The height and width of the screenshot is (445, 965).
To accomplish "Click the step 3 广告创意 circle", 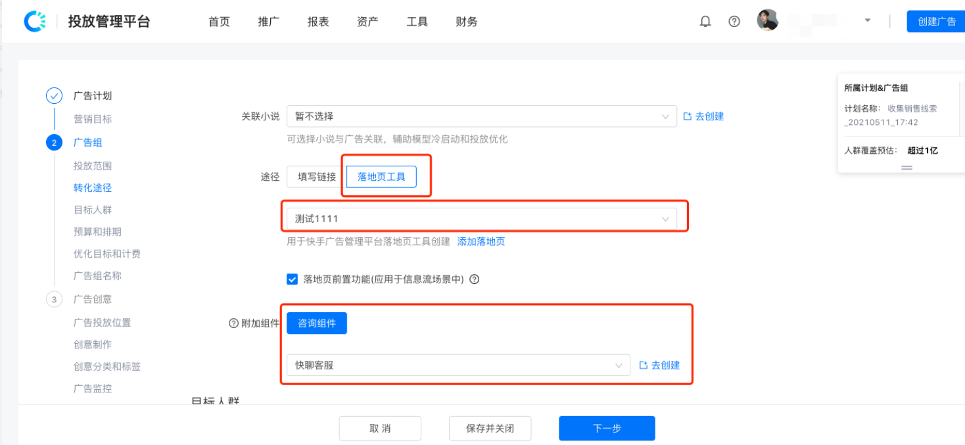I will tap(54, 299).
